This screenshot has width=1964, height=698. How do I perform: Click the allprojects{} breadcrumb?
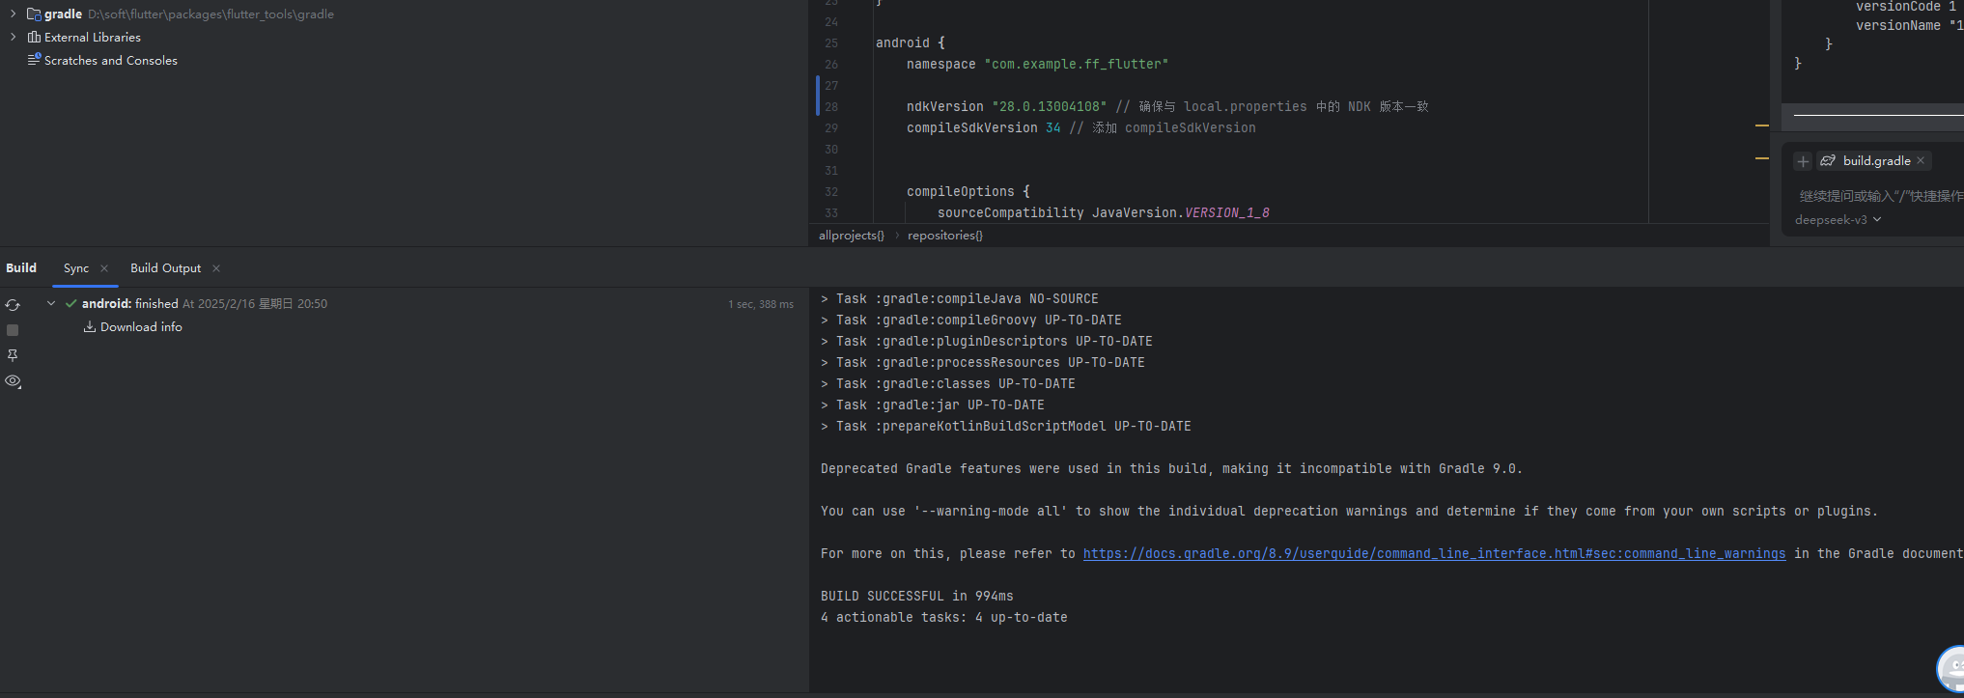click(851, 236)
